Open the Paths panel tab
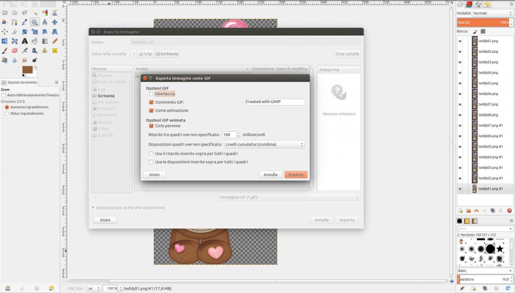The width and height of the screenshot is (515, 293). tap(479, 5)
